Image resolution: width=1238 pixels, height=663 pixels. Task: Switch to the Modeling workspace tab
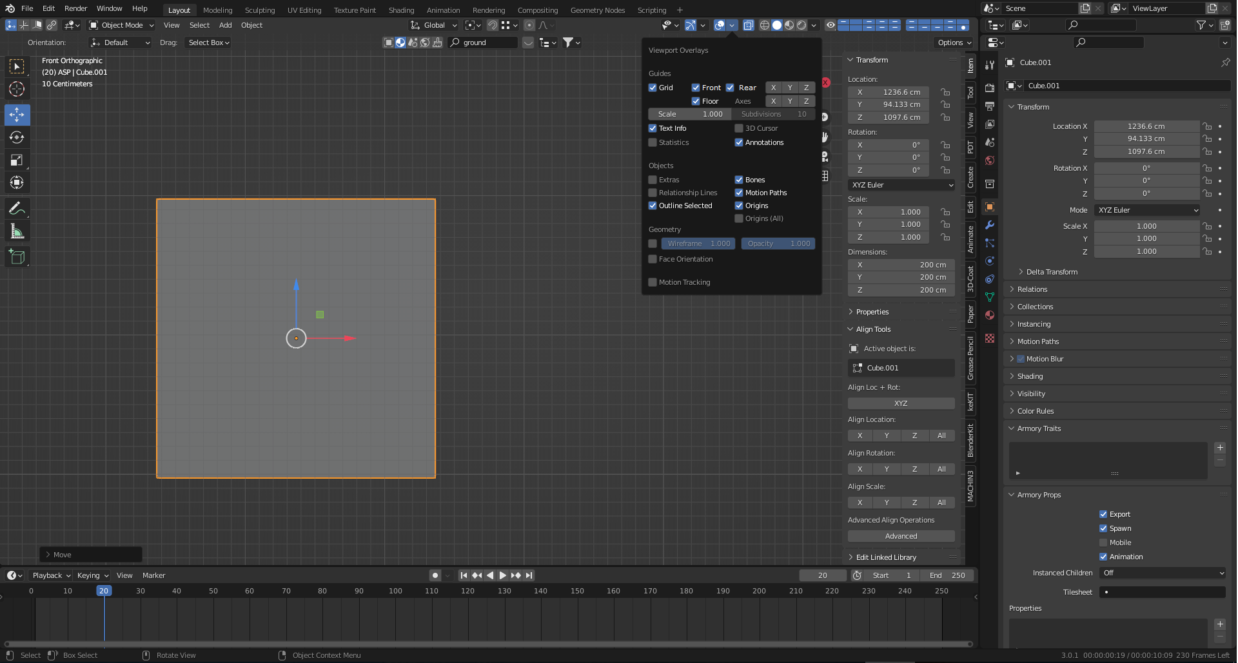(217, 10)
